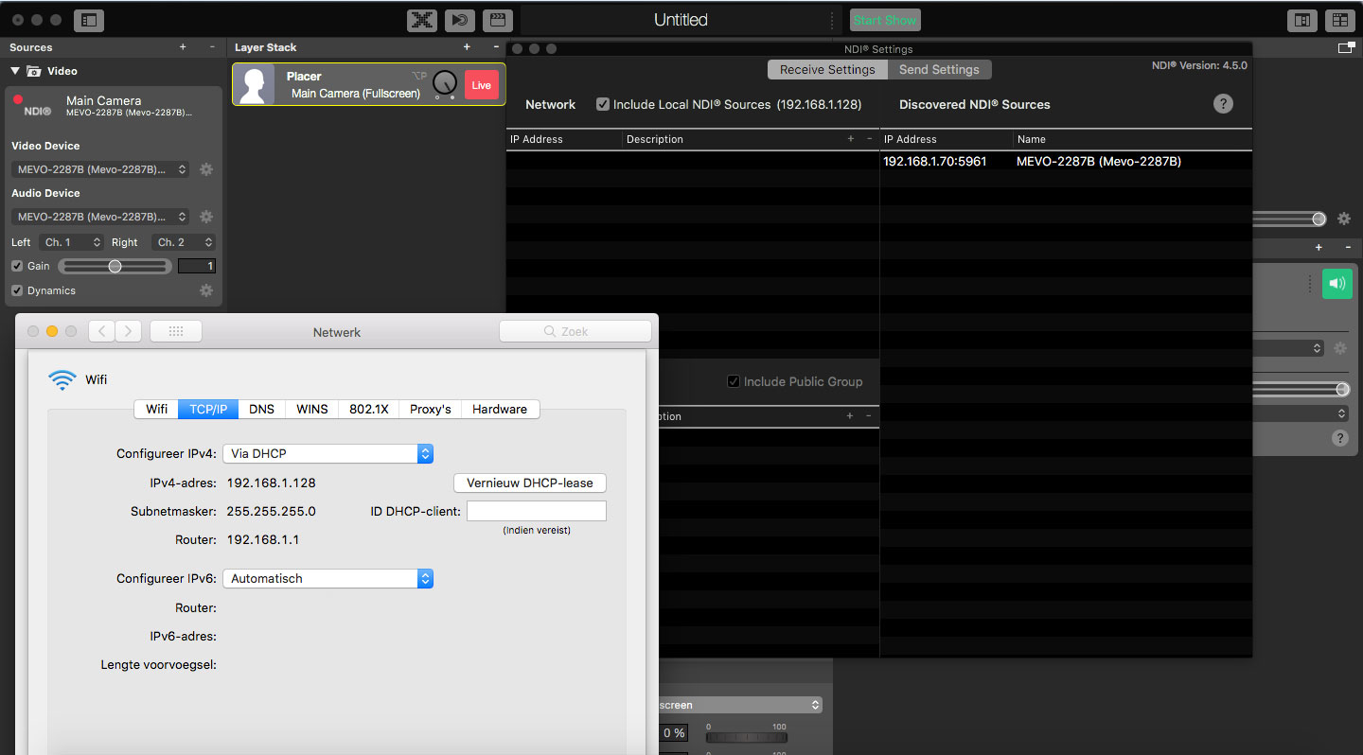This screenshot has height=755, width=1363.
Task: Click Description column header in Network list
Action: click(x=654, y=139)
